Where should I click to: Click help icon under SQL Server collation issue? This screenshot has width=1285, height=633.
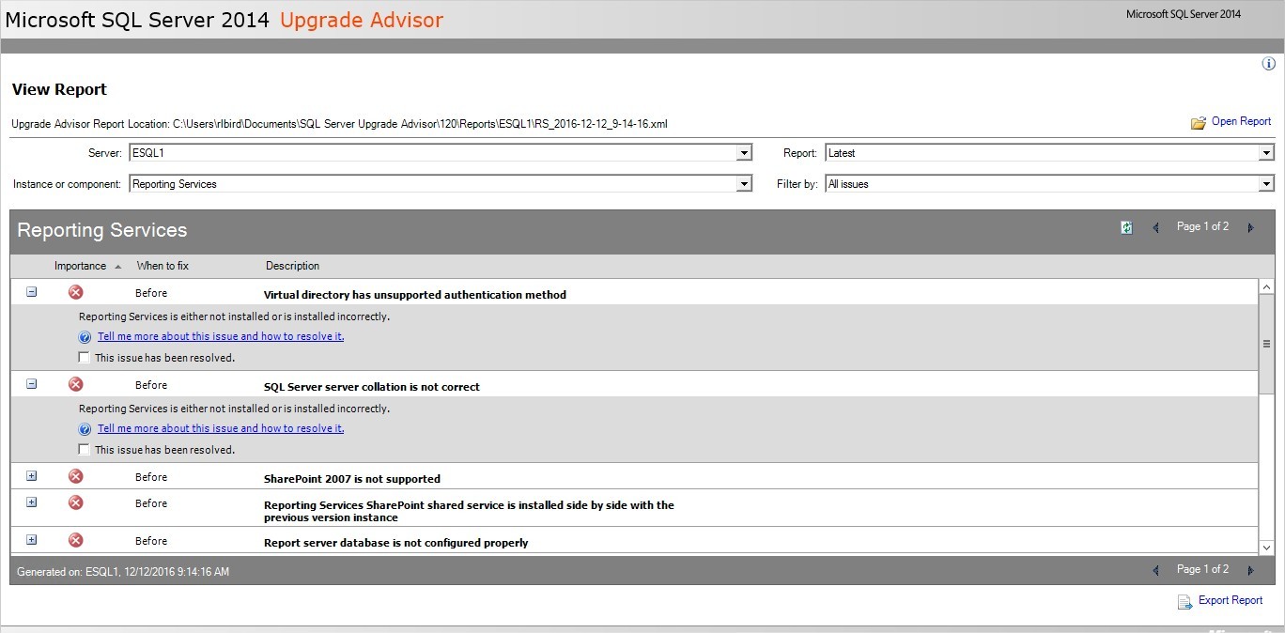click(x=85, y=429)
